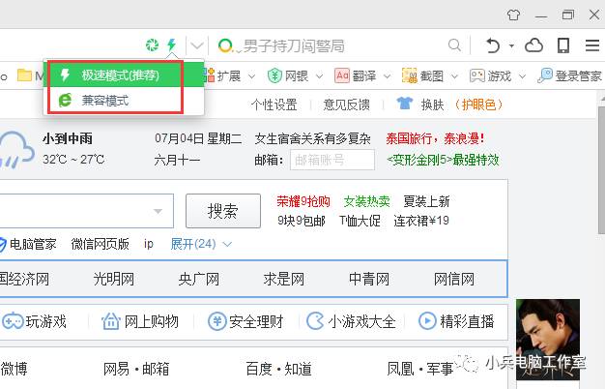
Task: Click the mobile phone icon in toolbar
Action: 563,45
